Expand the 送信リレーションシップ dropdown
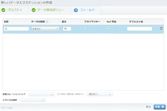The height and width of the screenshot is (111, 167). point(42,94)
